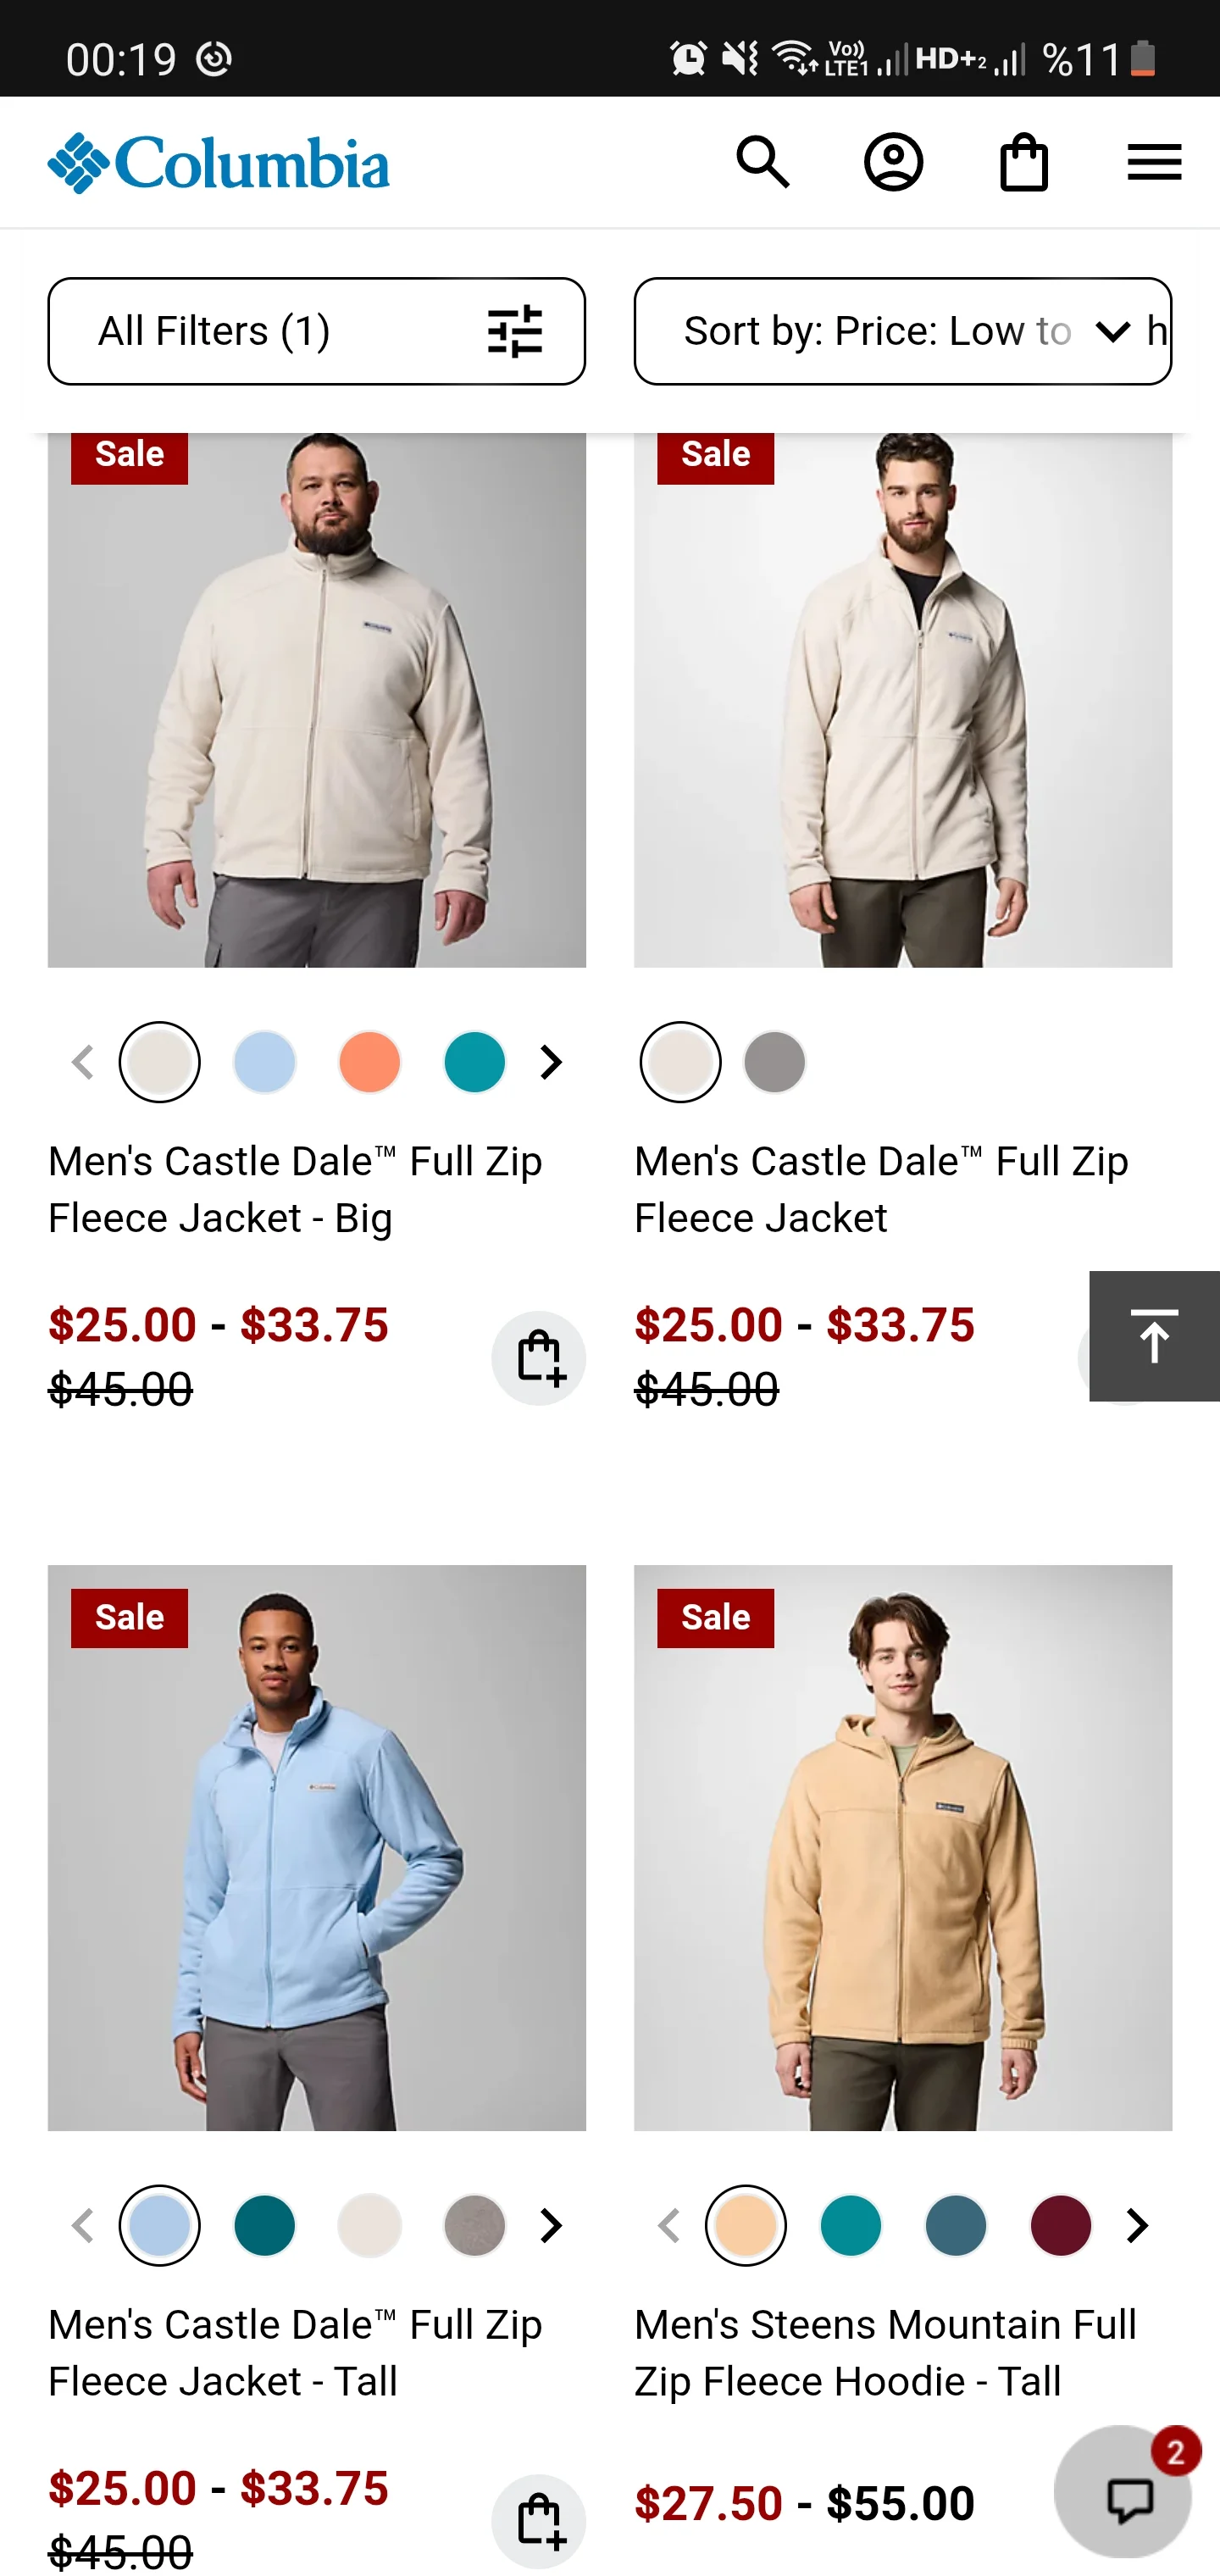The height and width of the screenshot is (2576, 1220).
Task: Quick-add Castle Dale Big jacket to bag
Action: tap(538, 1357)
